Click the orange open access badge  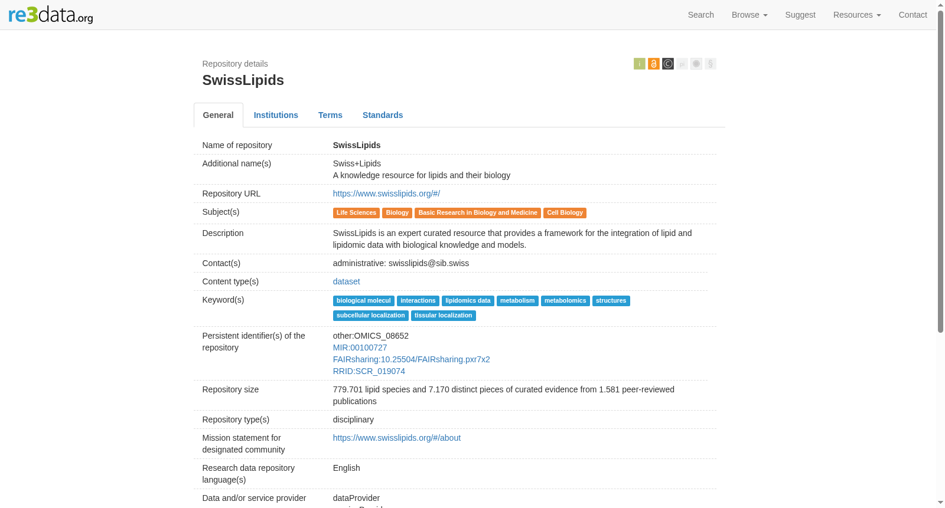pos(653,64)
